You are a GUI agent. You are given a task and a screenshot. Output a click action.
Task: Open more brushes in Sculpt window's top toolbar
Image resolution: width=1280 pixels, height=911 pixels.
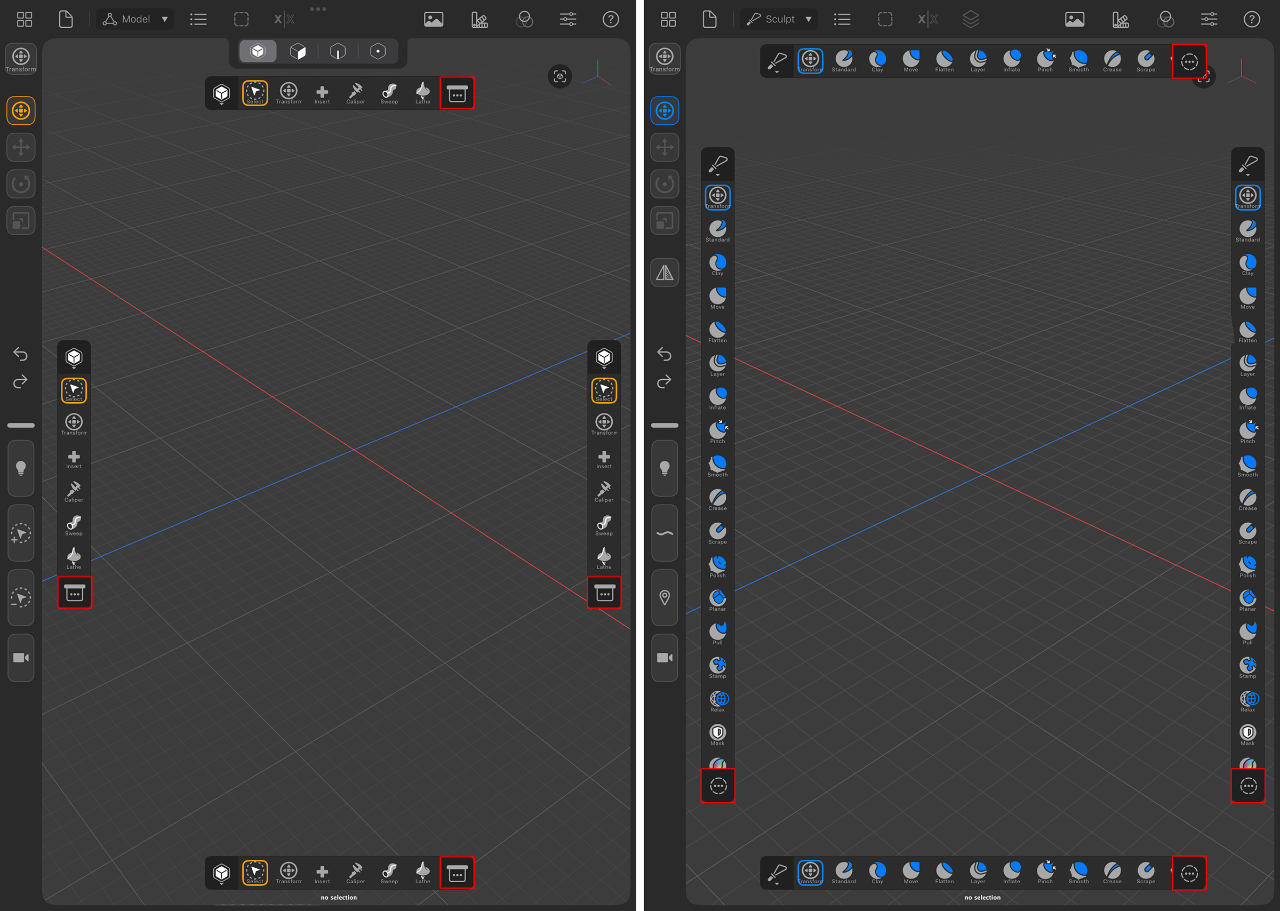point(1189,61)
